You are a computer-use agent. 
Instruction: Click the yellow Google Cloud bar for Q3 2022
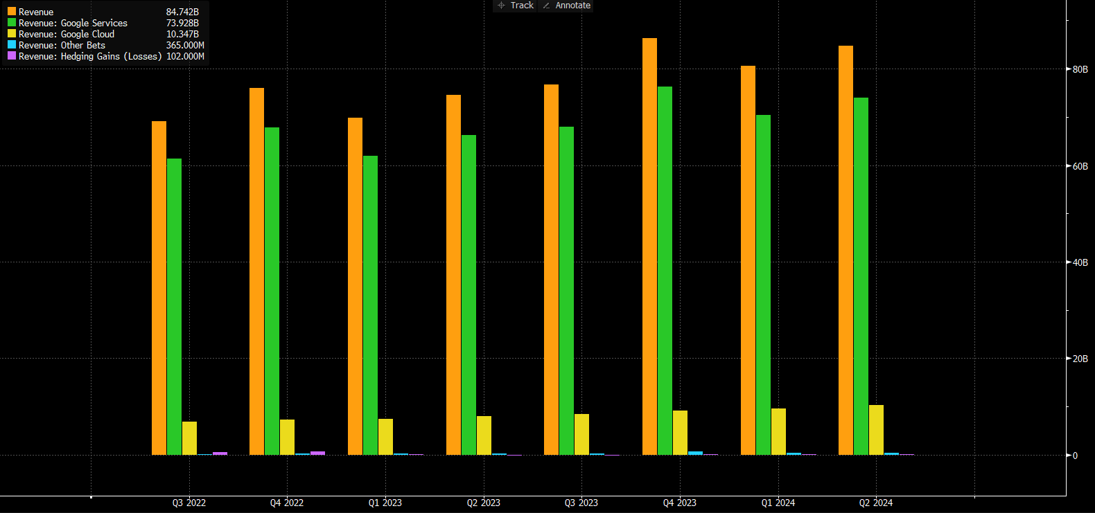(x=189, y=438)
